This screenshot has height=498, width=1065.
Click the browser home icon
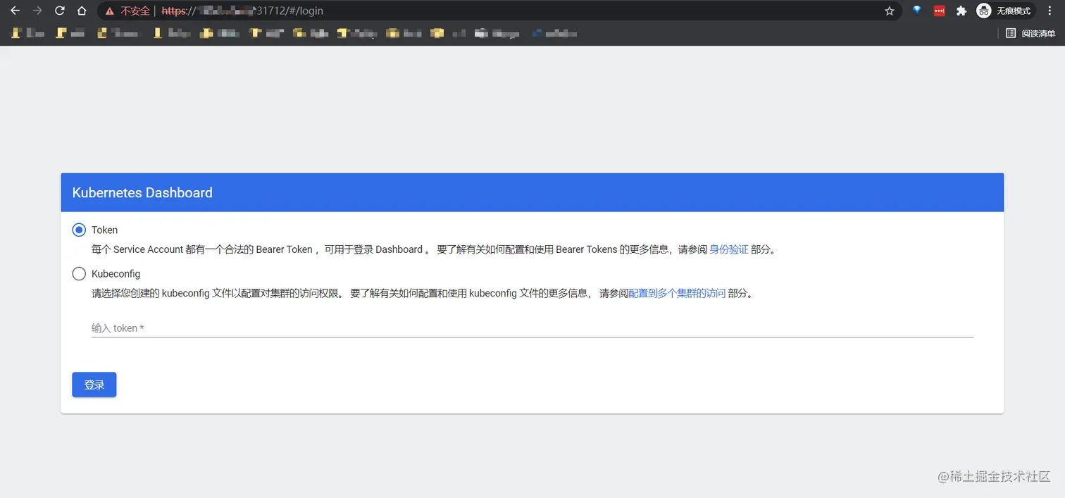pyautogui.click(x=80, y=11)
